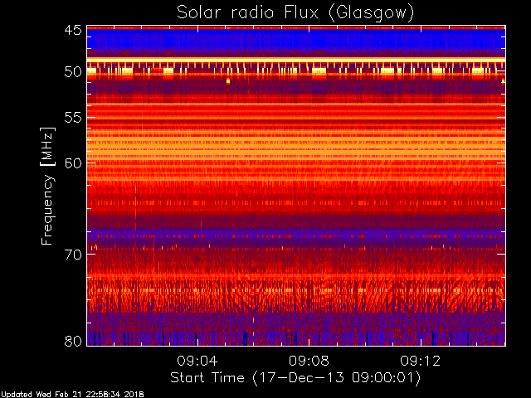Click the 'Start Time (17-Dec-13 09:00:01)' label

(x=295, y=378)
